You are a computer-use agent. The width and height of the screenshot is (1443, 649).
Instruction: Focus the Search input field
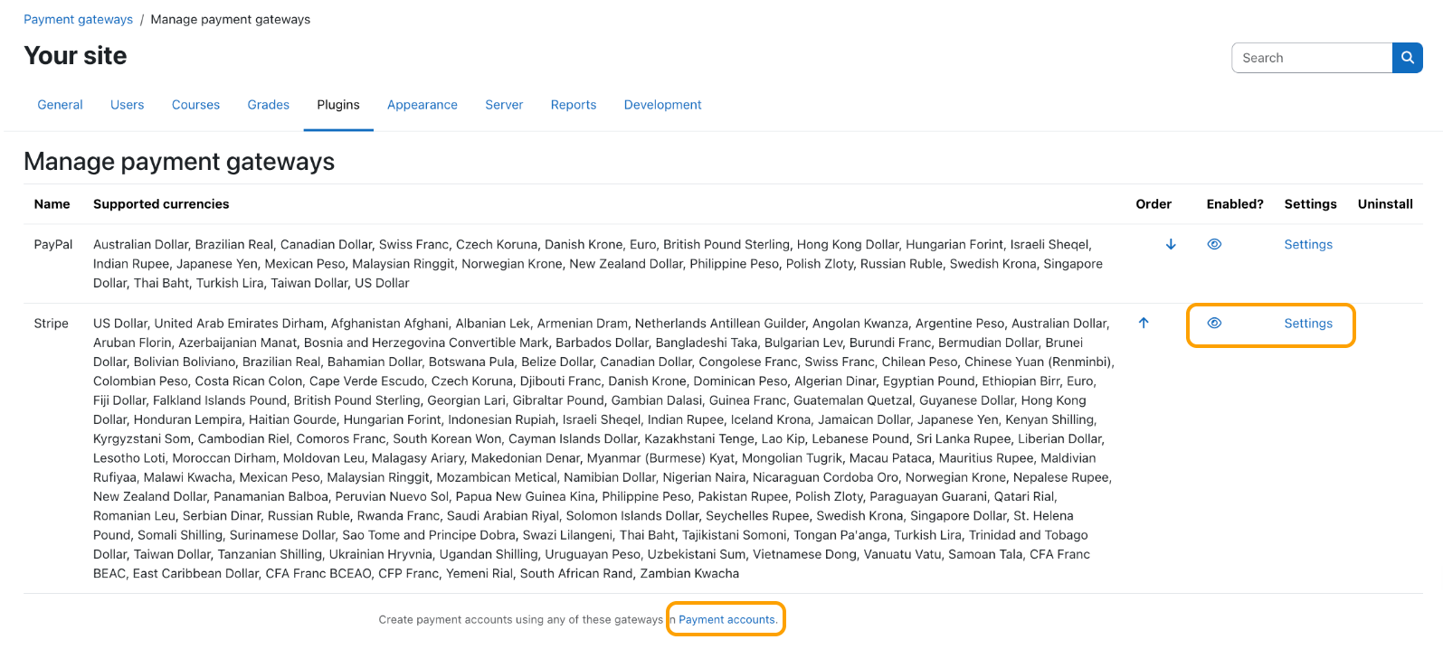pos(1312,58)
